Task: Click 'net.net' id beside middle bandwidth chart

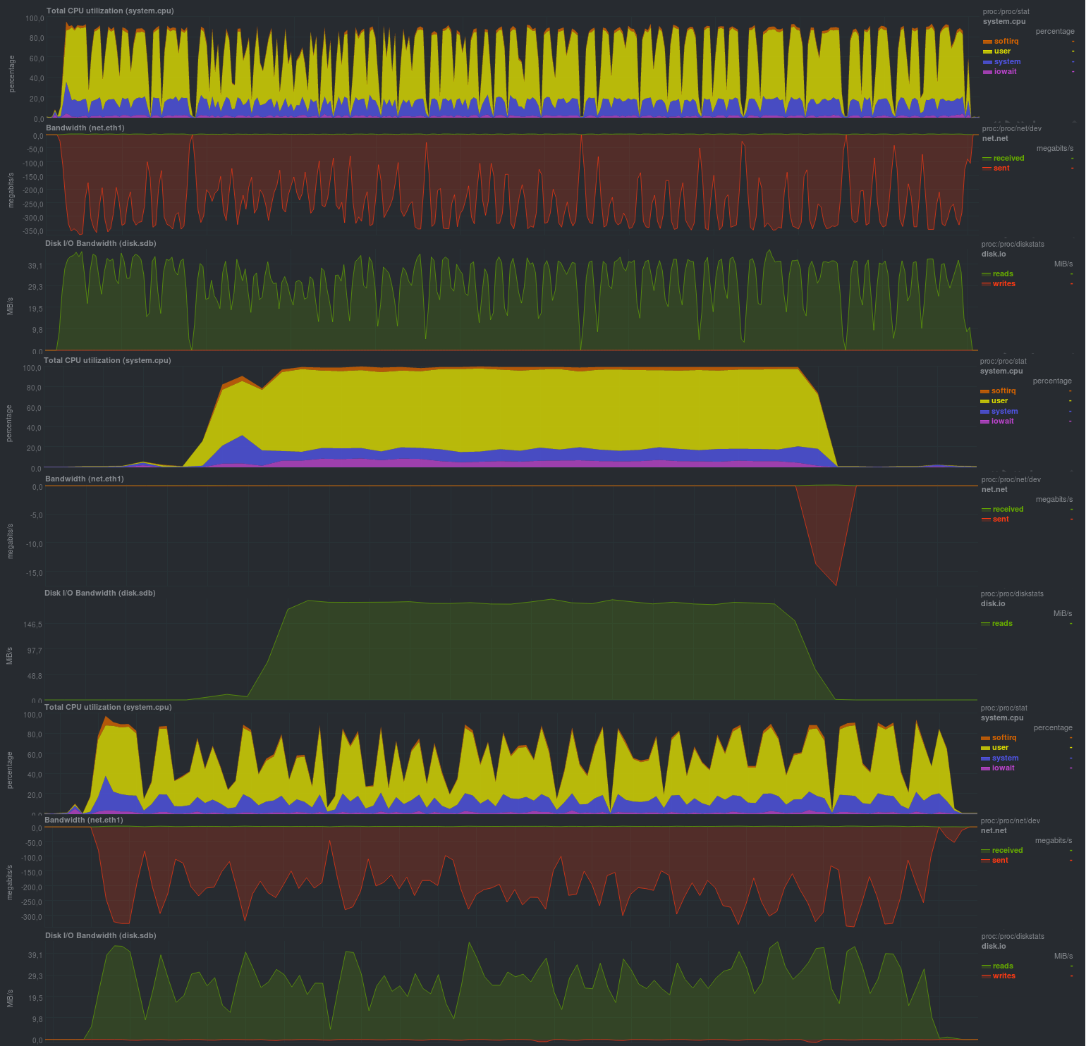Action: point(994,490)
